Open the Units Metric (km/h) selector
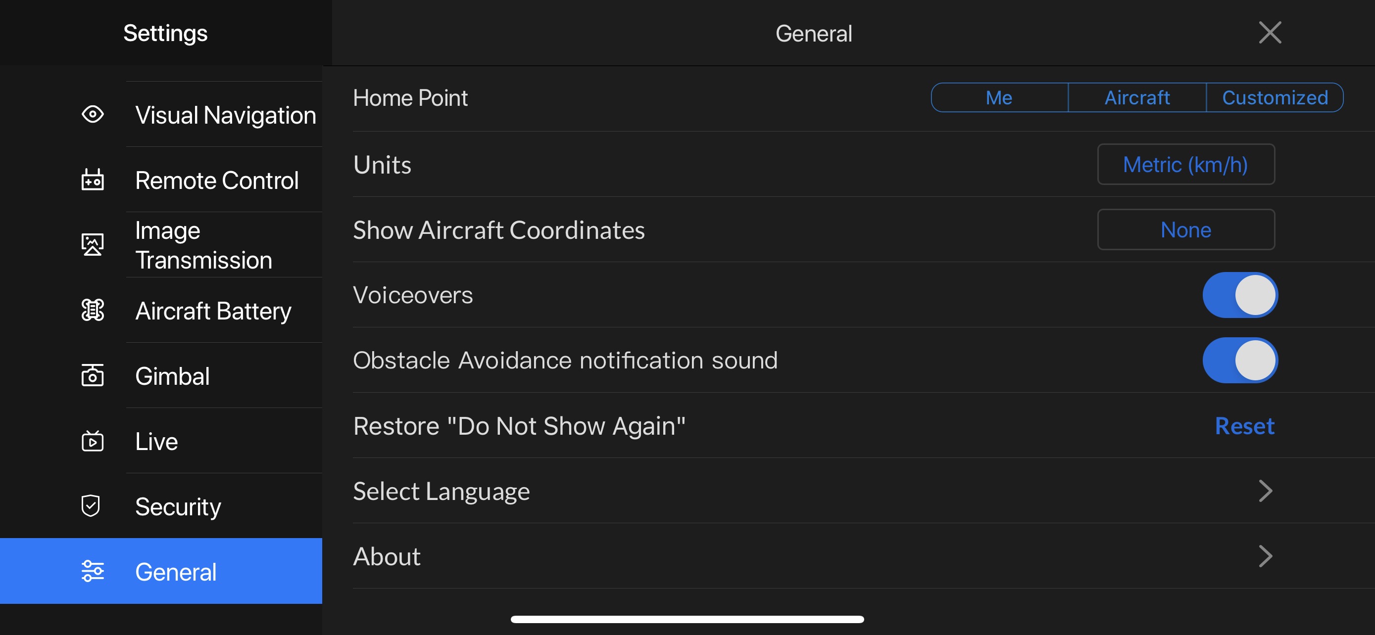 [x=1185, y=164]
